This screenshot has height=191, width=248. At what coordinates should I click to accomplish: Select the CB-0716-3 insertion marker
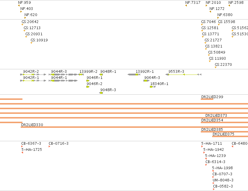[49, 146]
